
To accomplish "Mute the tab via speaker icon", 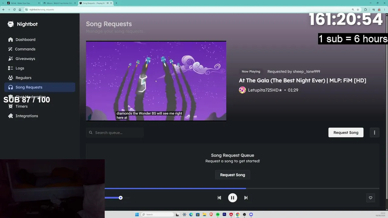I will [107, 3].
